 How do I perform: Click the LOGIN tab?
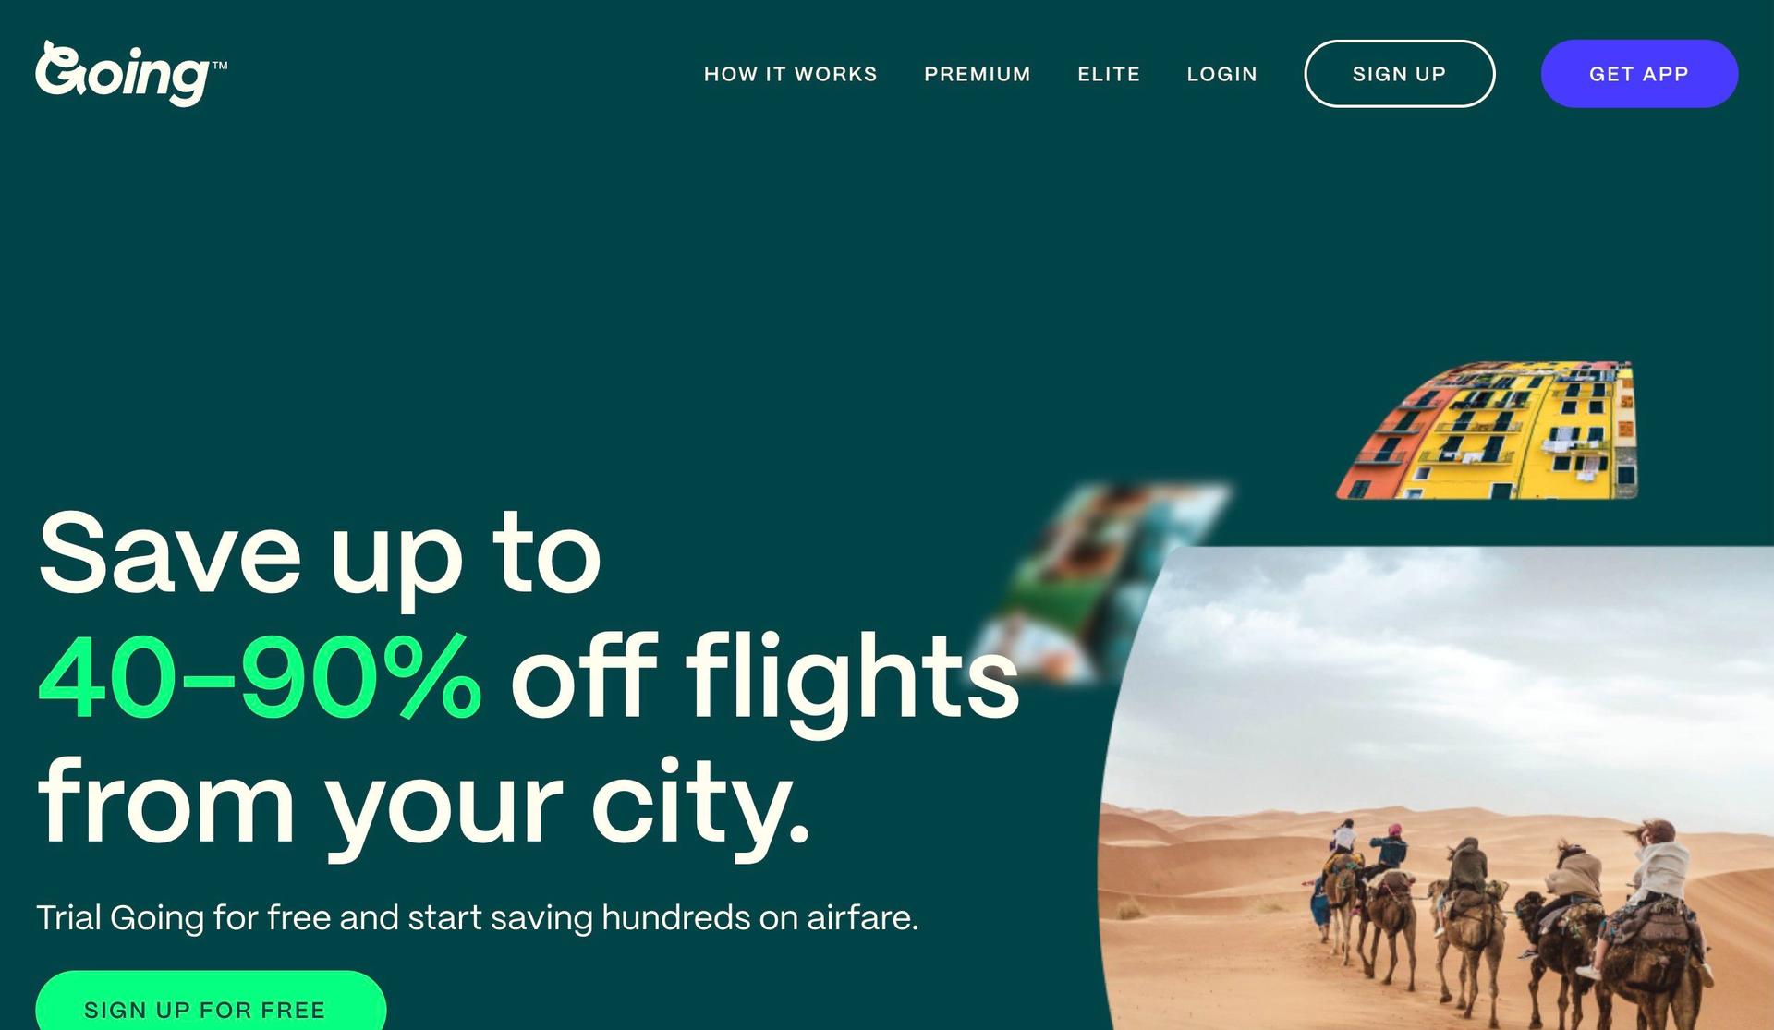click(1222, 72)
